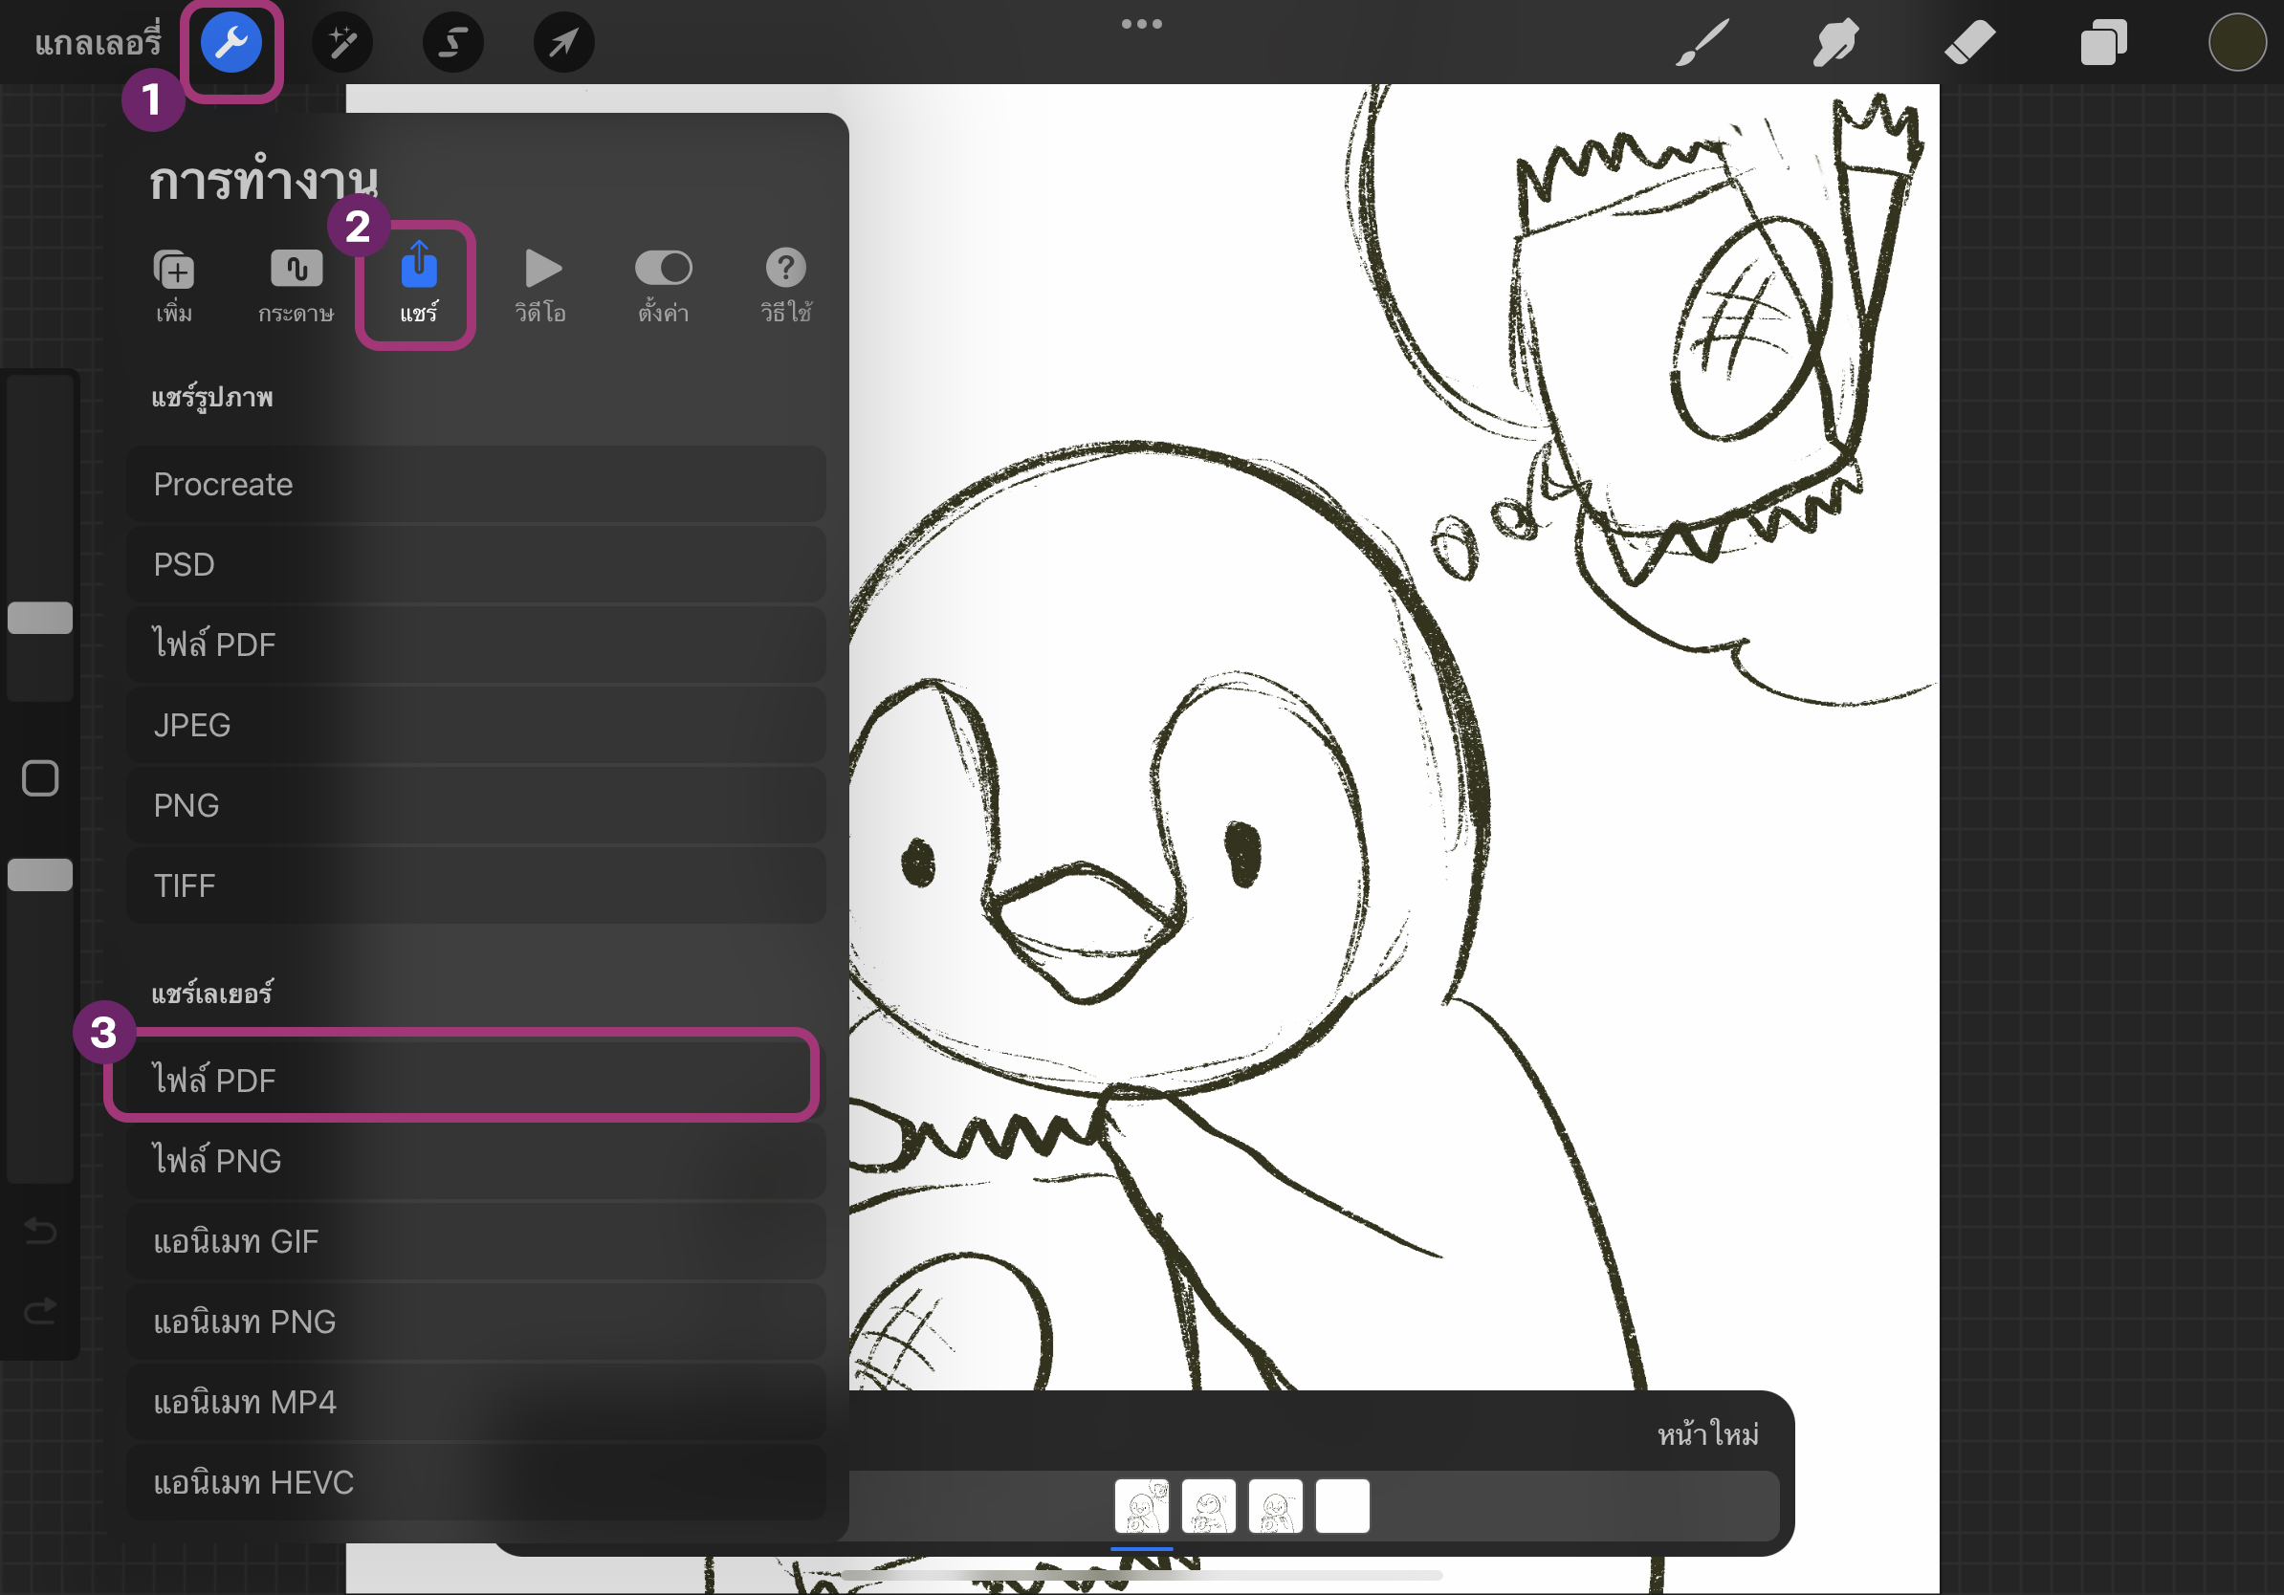Select the blank fourth page thumbnail
This screenshot has width=2284, height=1595.
click(x=1342, y=1506)
